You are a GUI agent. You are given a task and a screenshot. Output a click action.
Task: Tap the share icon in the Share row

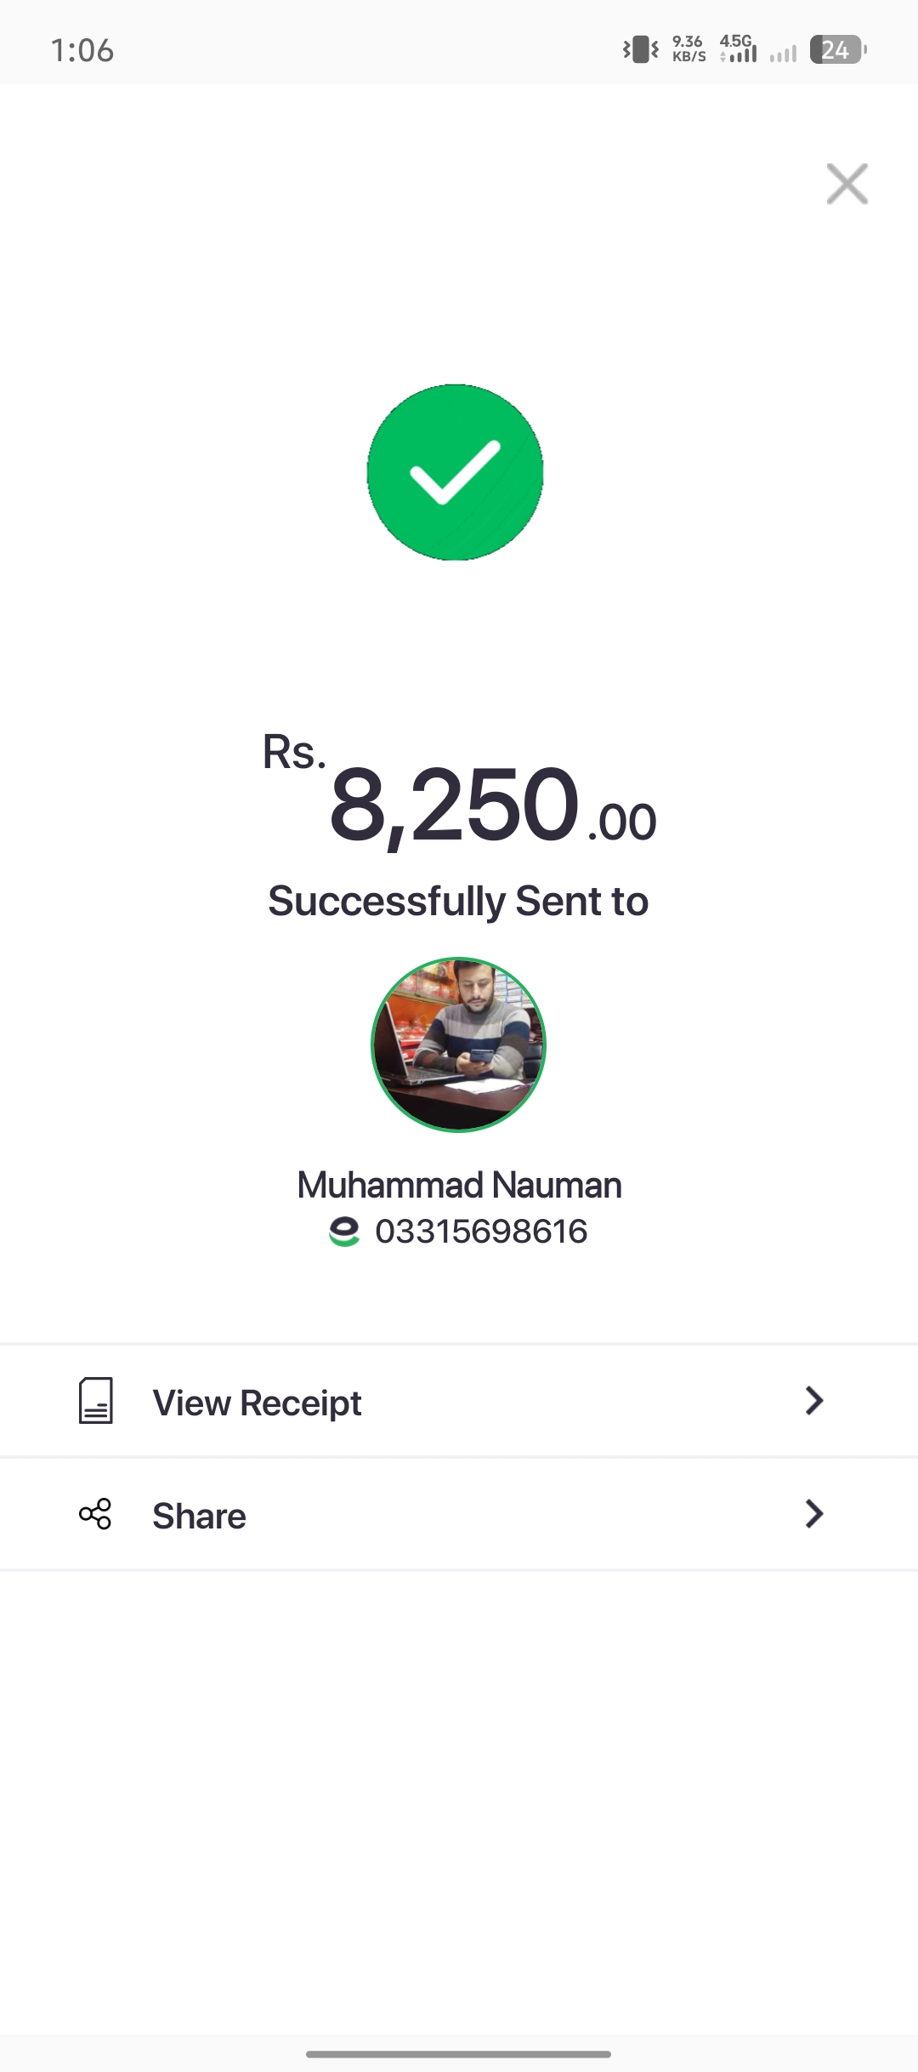point(95,1514)
